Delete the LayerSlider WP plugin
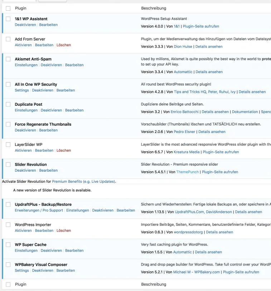This screenshot has height=291, width=271. (64, 150)
